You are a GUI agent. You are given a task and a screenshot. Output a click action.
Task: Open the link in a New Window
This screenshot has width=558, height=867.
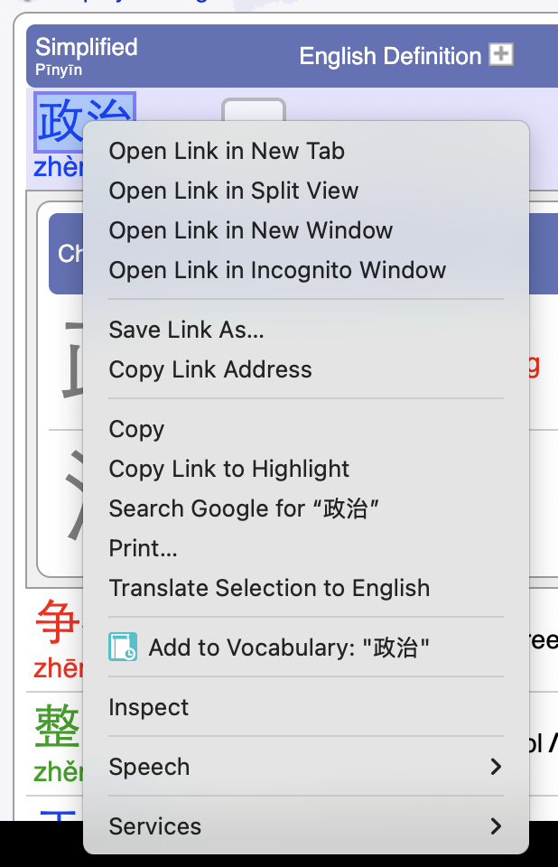click(x=250, y=230)
